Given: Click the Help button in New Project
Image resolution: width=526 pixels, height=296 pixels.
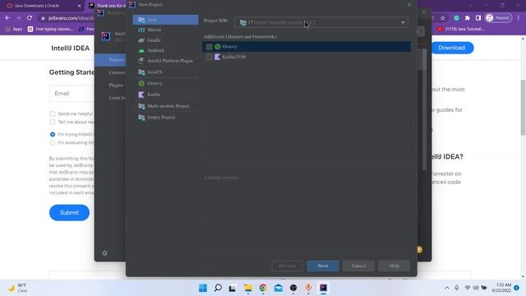Looking at the screenshot, I should (394, 266).
